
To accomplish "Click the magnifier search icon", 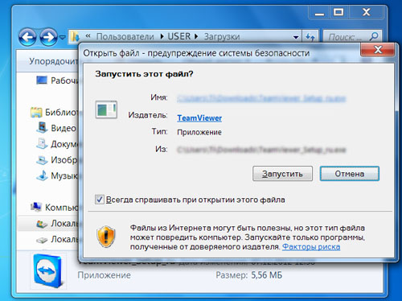I will coord(374,36).
